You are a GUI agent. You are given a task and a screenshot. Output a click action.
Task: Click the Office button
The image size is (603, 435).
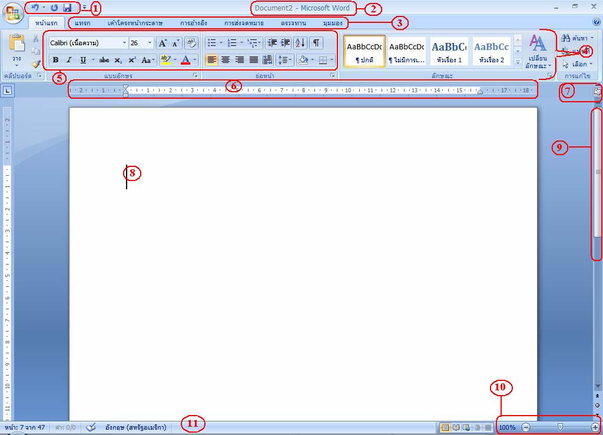pos(12,14)
